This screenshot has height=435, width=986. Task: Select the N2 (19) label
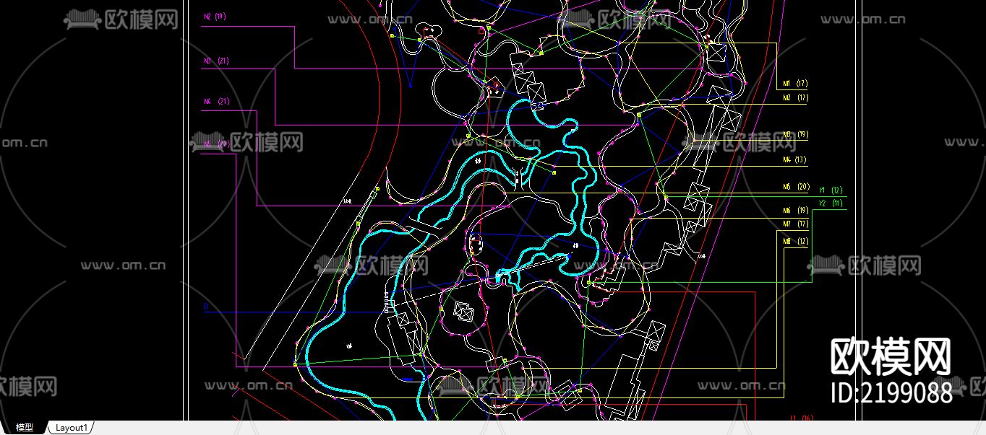click(215, 16)
